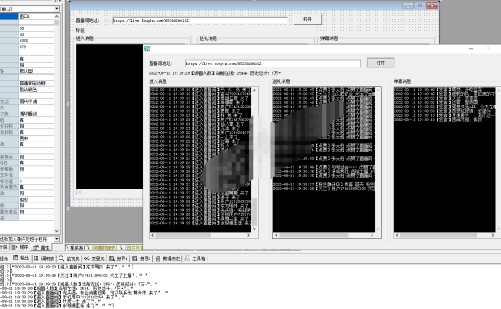Viewport: 501px width, 309px height.
Task: Show the 变量表 variables tab
Action: (94, 259)
